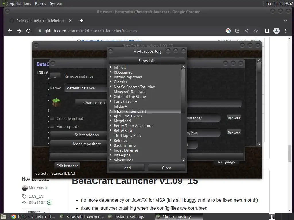
Task: Share this page via share icon
Action: 247,31
